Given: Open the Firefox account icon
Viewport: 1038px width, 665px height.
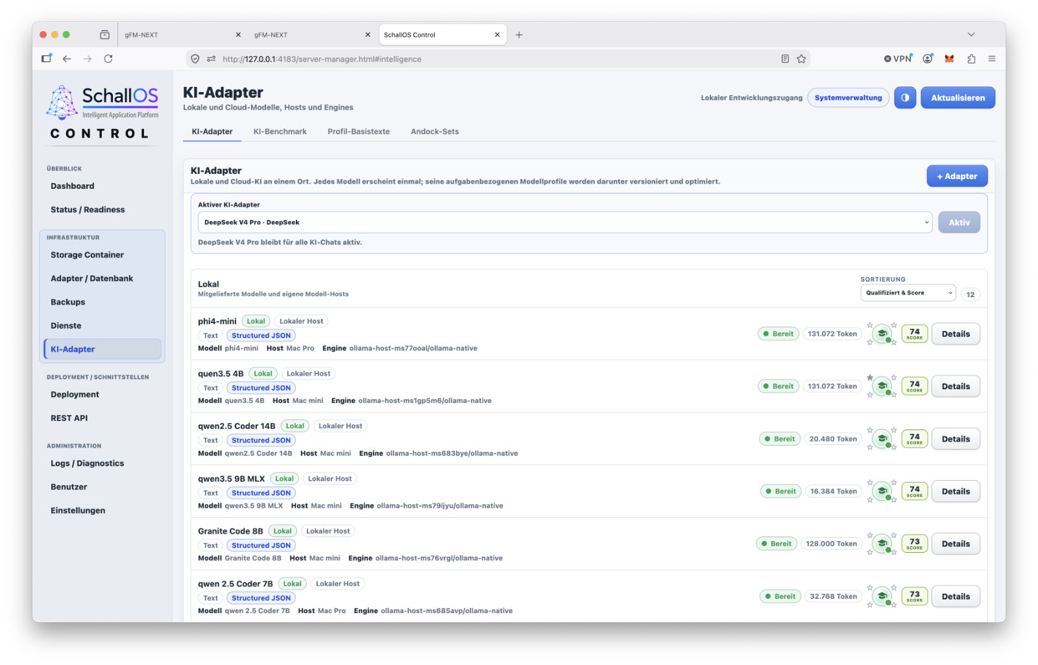Looking at the screenshot, I should click(928, 58).
